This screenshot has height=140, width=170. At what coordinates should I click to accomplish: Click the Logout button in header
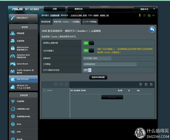54,9
